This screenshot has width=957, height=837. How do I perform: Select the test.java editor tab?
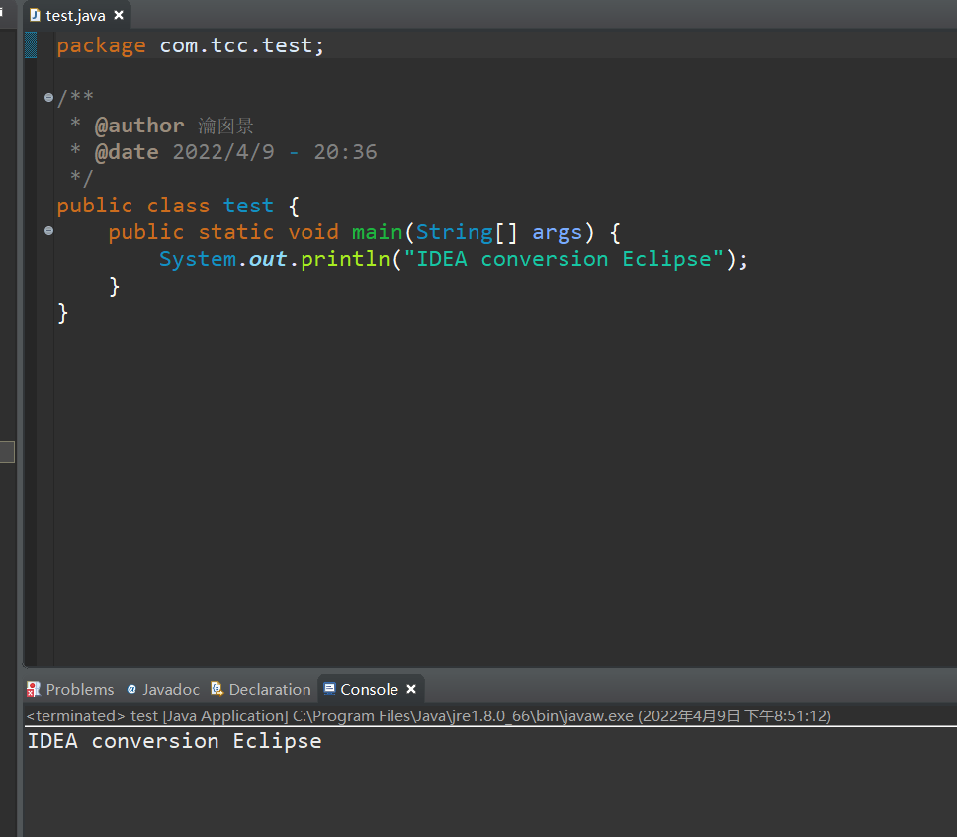click(76, 15)
